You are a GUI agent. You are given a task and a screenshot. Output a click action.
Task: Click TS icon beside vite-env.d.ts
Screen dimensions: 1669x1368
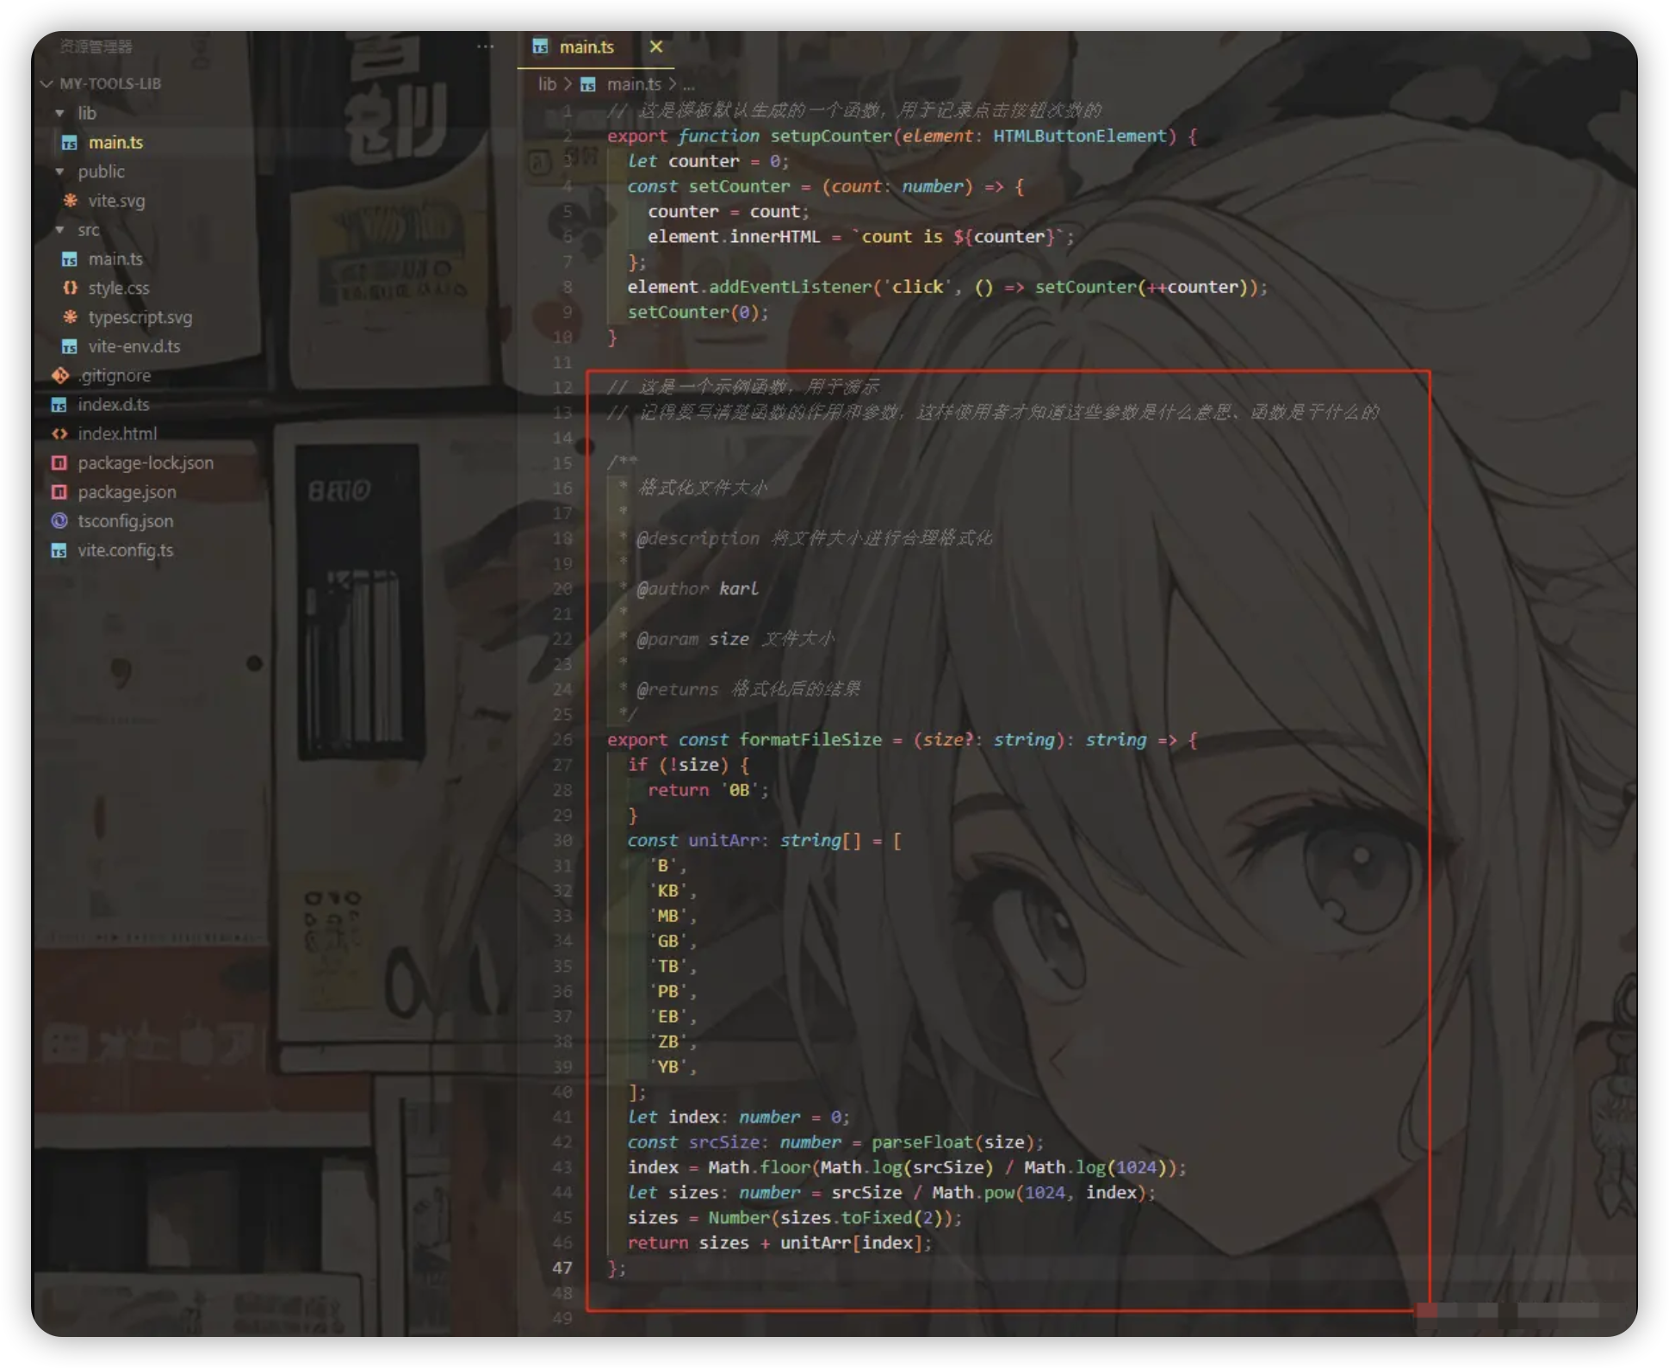coord(70,346)
